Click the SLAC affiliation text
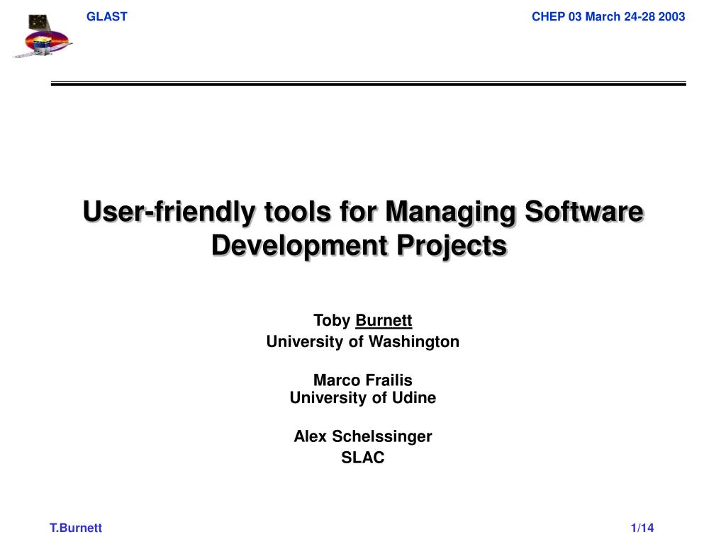Screen dimensions: 726x544 (362, 458)
